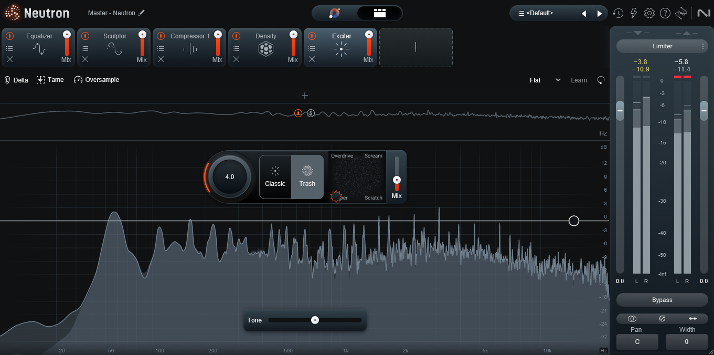The image size is (714, 355).
Task: Select the Classic exciter mode
Action: coord(275,177)
